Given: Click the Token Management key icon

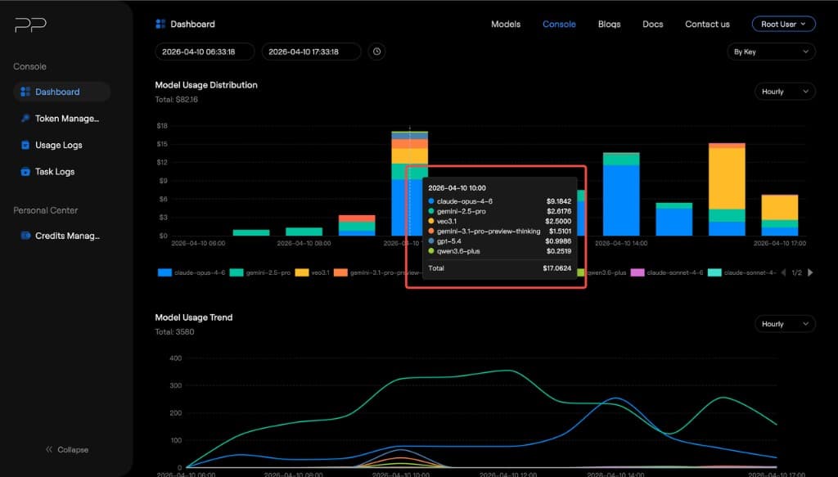Looking at the screenshot, I should click(x=25, y=118).
